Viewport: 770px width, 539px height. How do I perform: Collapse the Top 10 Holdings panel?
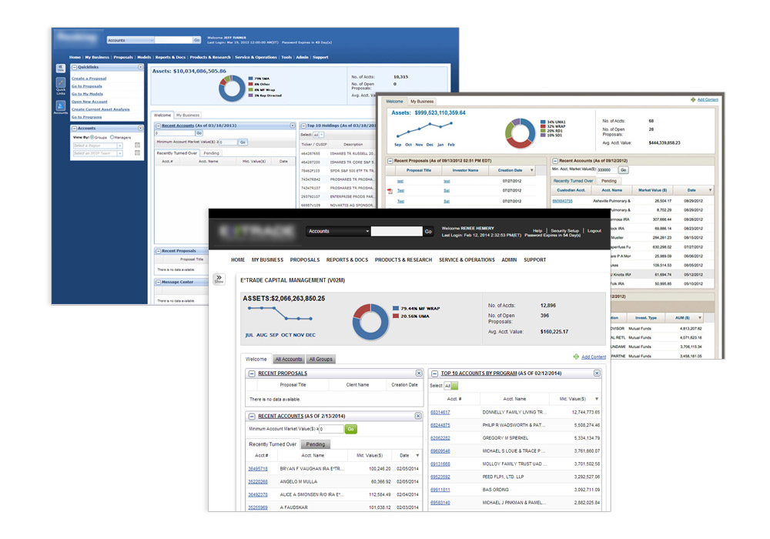pyautogui.click(x=303, y=126)
